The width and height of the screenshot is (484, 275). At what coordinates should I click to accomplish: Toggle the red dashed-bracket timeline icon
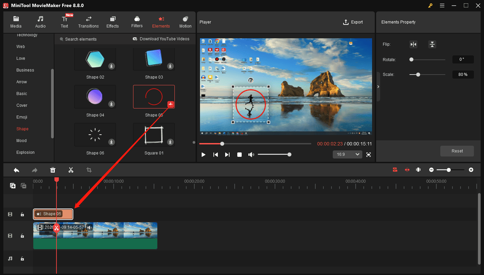point(407,170)
